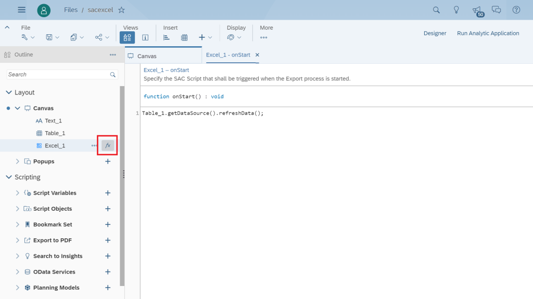
Task: Expand the Planning Models node
Action: 18,288
